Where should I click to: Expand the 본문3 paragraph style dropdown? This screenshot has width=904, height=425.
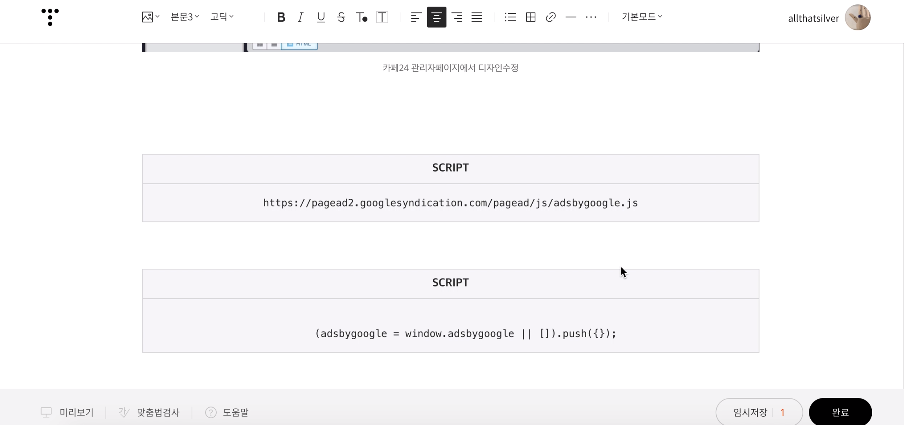(184, 17)
